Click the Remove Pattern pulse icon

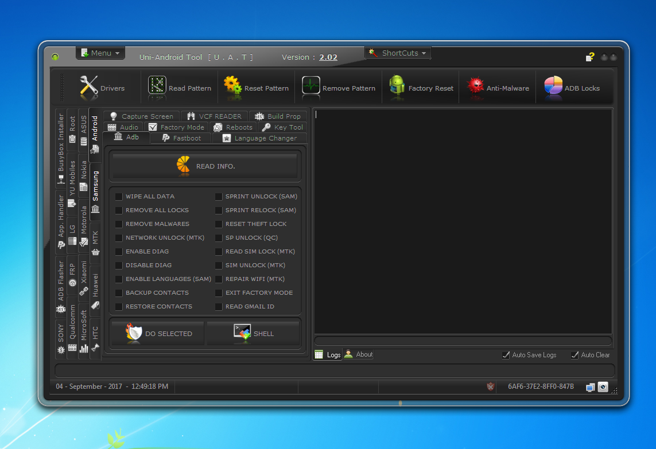[x=311, y=85]
